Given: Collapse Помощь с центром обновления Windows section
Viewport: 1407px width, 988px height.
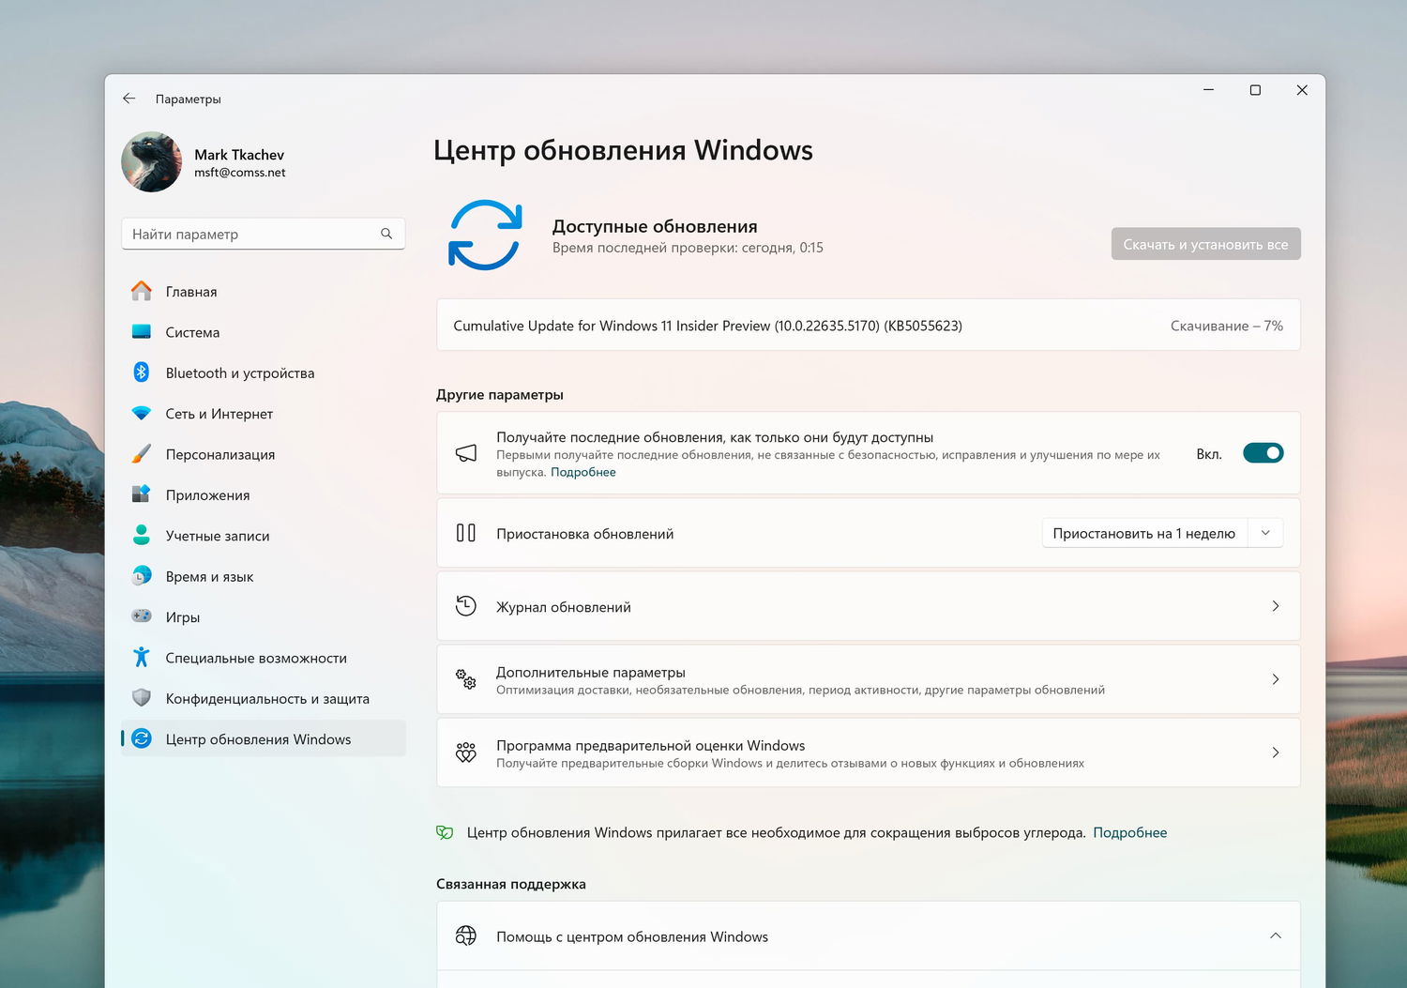Looking at the screenshot, I should [1275, 935].
